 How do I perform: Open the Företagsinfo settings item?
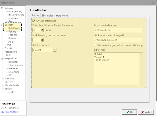11,52
